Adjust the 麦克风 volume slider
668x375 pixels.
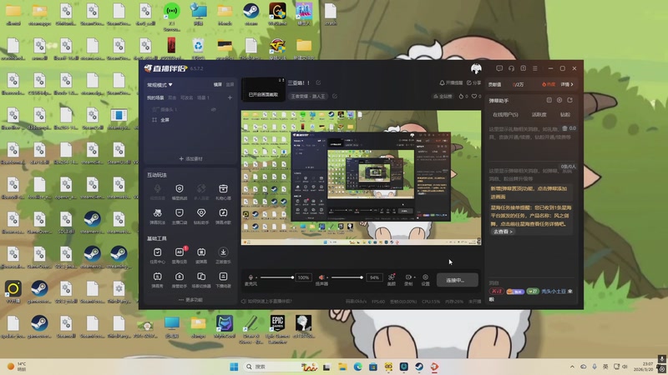pos(276,277)
